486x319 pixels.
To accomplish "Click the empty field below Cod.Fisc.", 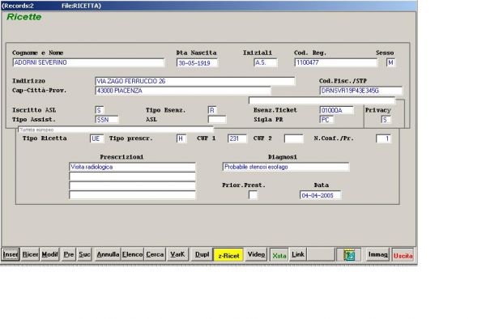I will [322, 100].
